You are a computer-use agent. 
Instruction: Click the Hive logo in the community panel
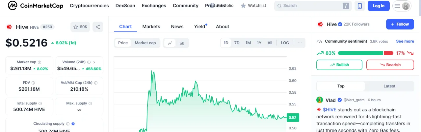(320, 24)
